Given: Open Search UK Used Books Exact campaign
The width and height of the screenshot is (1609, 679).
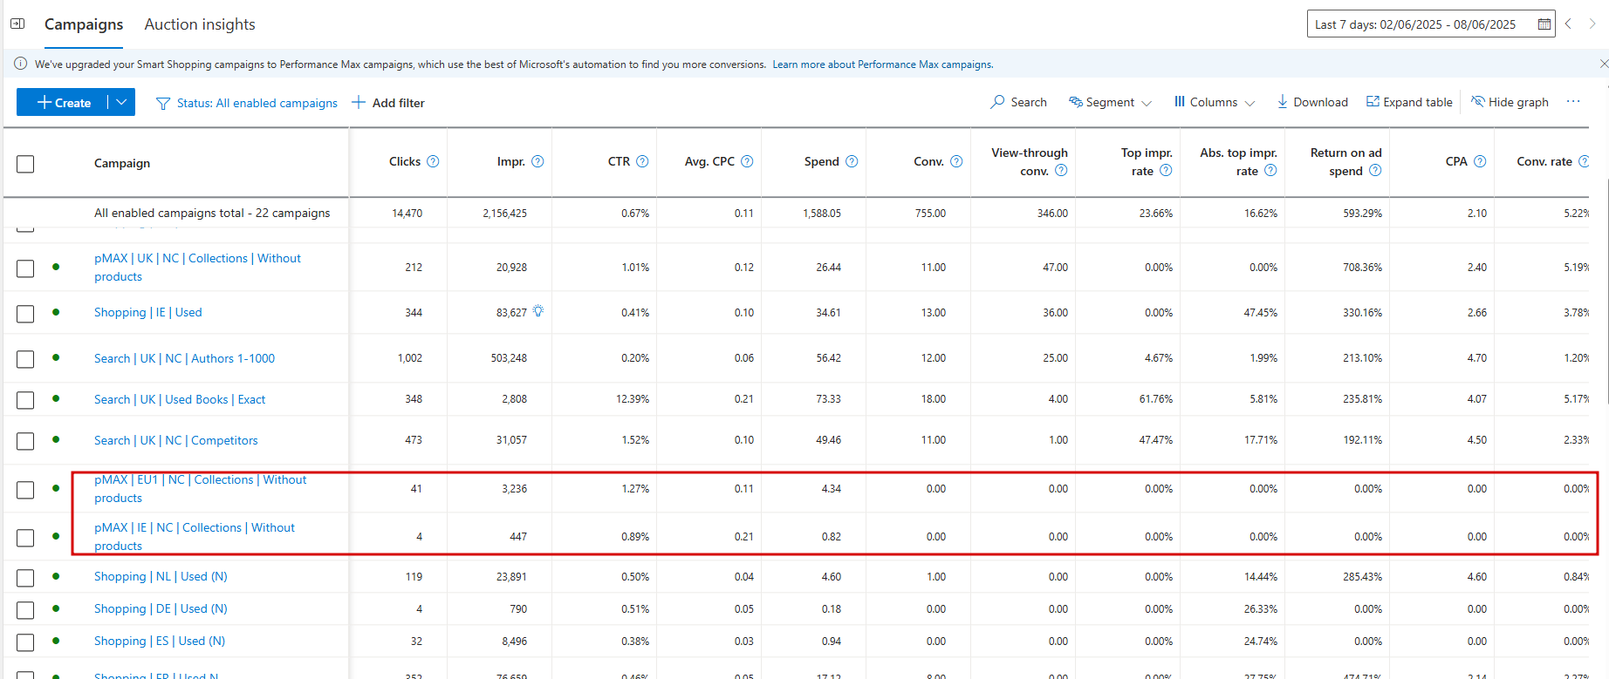Looking at the screenshot, I should (x=180, y=399).
